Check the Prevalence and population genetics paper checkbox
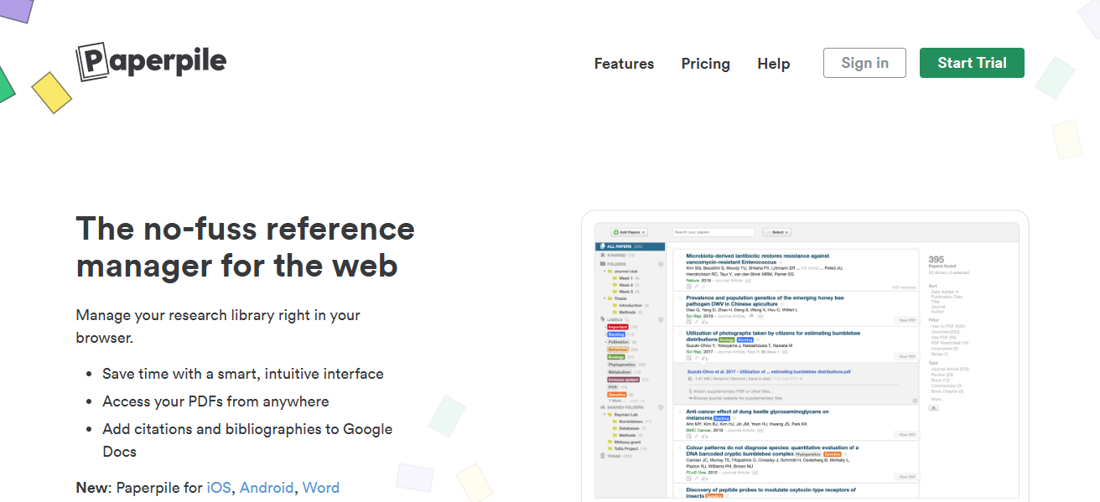The width and height of the screenshot is (1100, 502). click(x=679, y=298)
